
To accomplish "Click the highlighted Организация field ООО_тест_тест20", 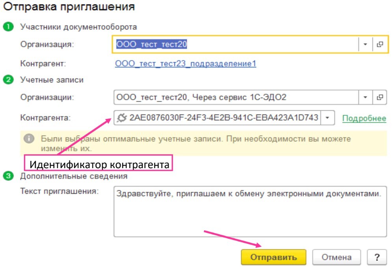I will click(235, 44).
